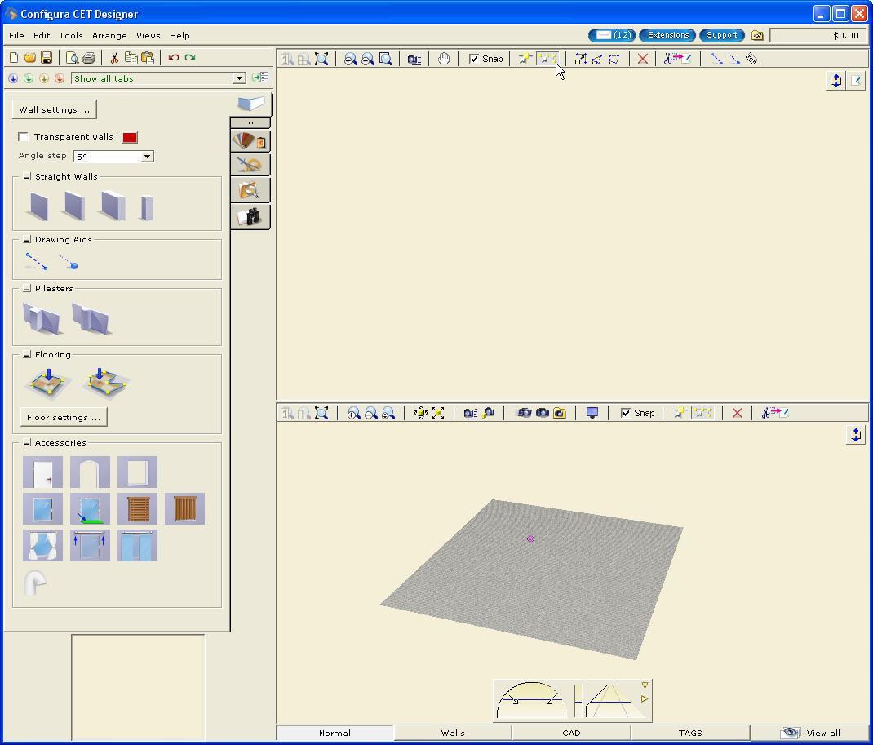Viewport: 873px width, 745px height.
Task: Insert the curtain window accessory
Action: tap(43, 545)
